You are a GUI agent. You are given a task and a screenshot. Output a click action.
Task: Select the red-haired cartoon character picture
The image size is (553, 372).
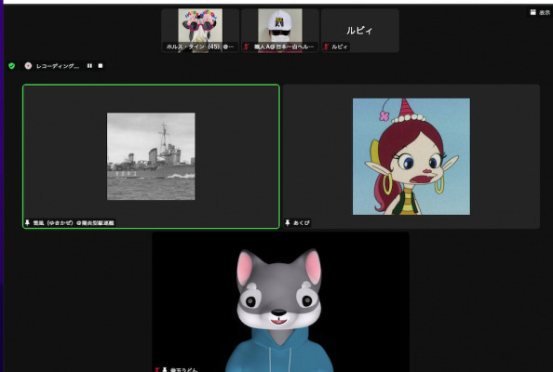tap(411, 156)
